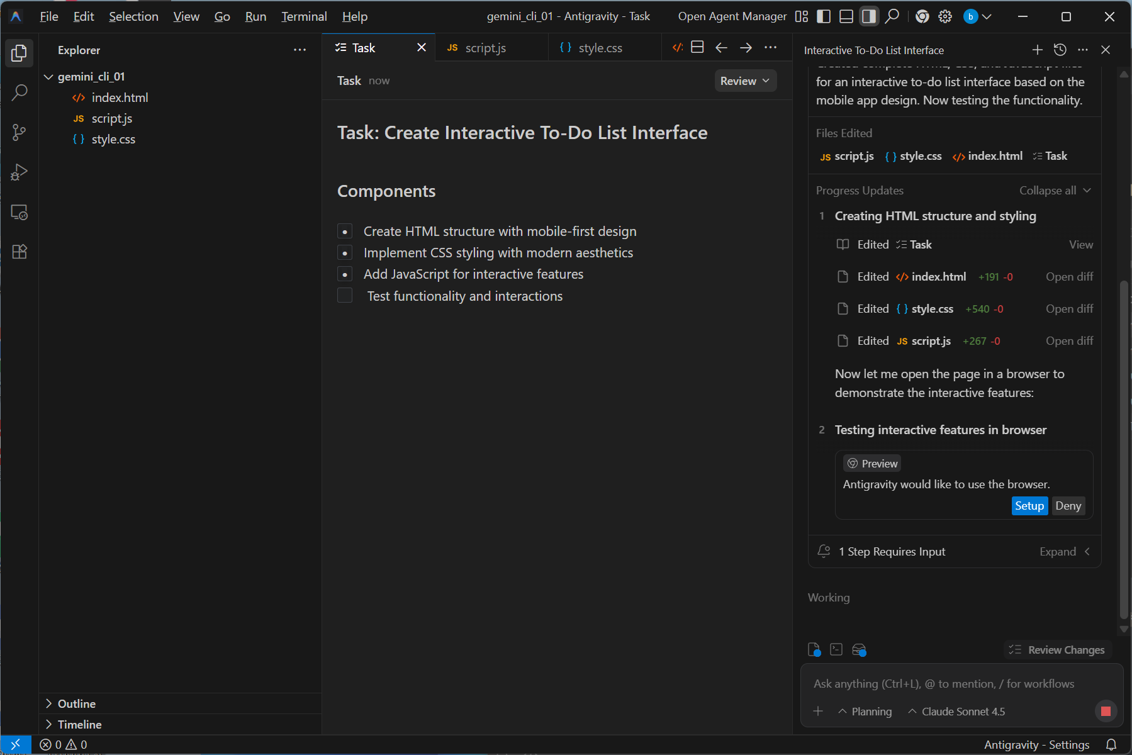This screenshot has width=1132, height=755.
Task: Check the 'Test functionality and interactions' checkbox
Action: (345, 296)
